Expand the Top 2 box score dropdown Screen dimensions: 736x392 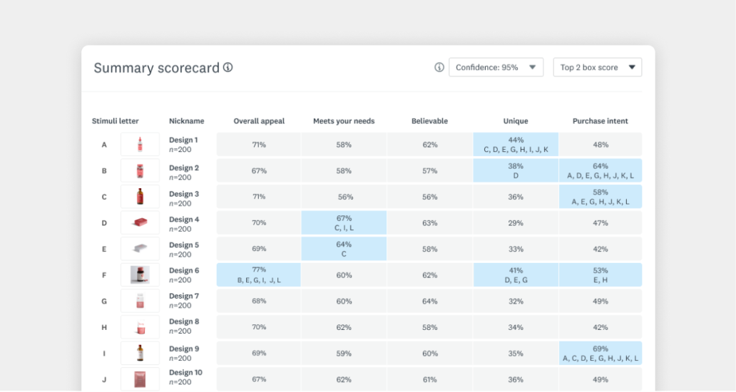597,68
